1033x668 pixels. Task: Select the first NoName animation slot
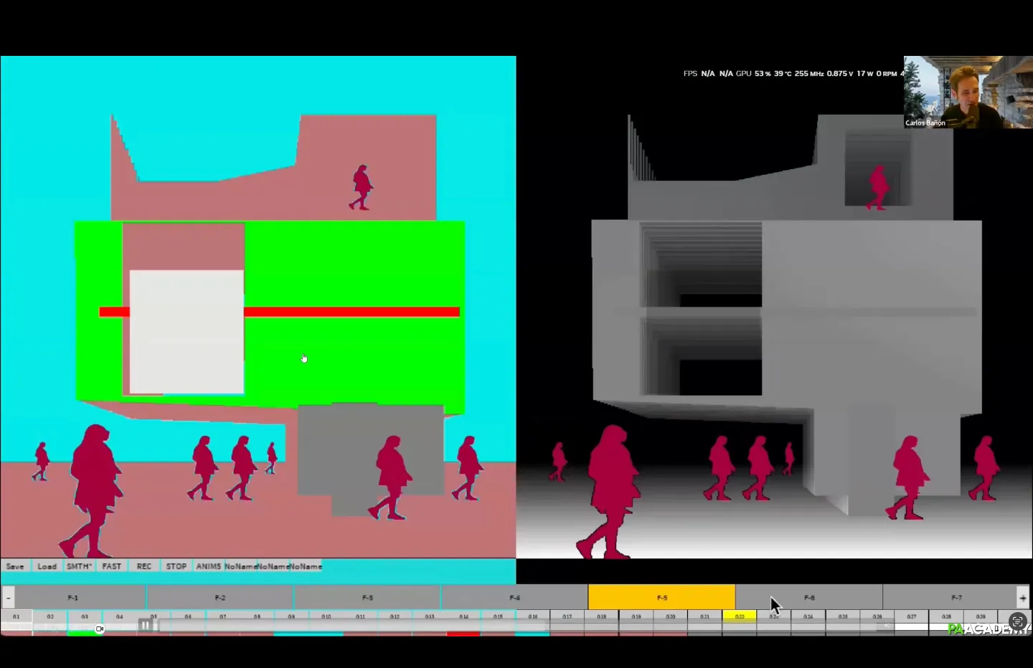click(240, 566)
